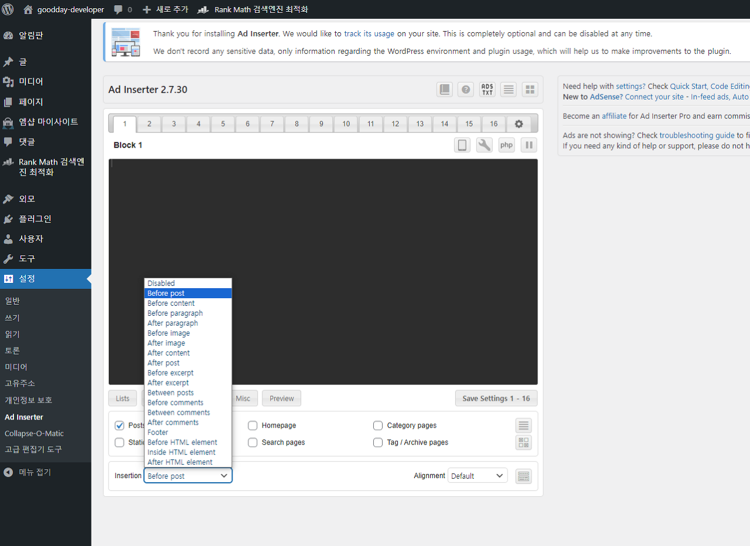Choose Before content option
The height and width of the screenshot is (546, 750).
[188, 303]
